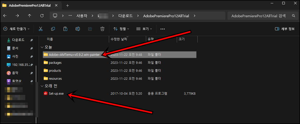Click the 응용 프로그램 type cell
This screenshot has width=300, height=124.
point(157,94)
